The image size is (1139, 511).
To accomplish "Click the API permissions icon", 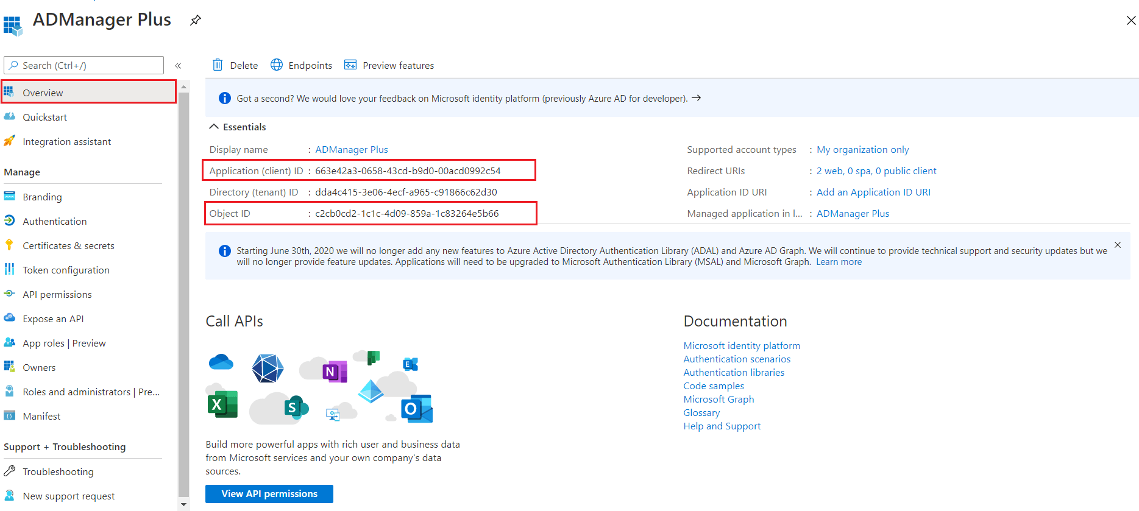I will 9,294.
